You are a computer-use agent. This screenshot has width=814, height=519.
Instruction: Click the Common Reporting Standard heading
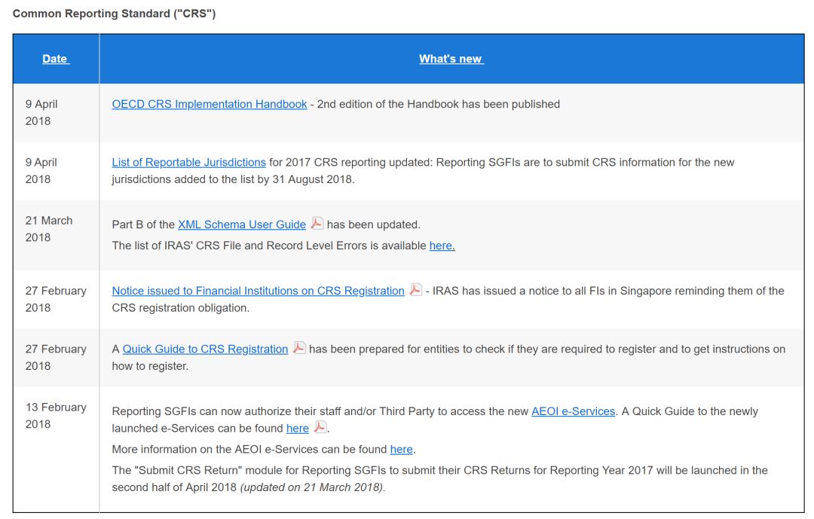click(x=115, y=14)
